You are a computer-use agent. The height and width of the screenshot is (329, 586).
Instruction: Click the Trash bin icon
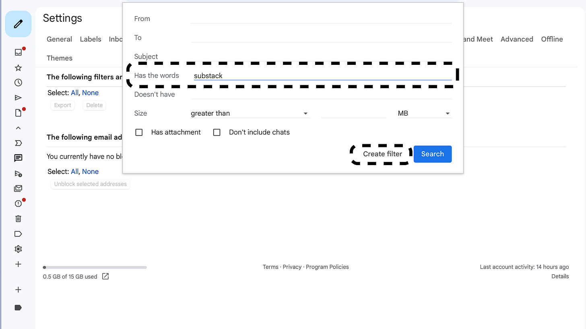(18, 218)
